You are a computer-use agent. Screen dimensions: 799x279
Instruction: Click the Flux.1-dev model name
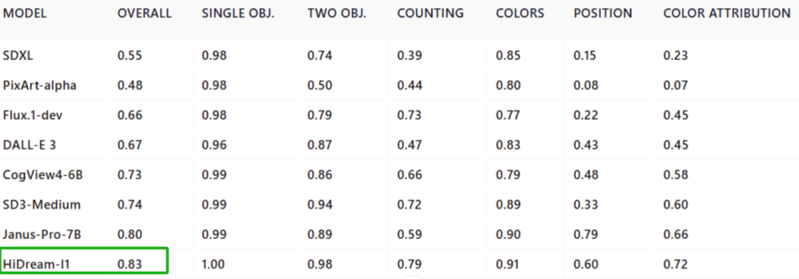click(x=33, y=115)
